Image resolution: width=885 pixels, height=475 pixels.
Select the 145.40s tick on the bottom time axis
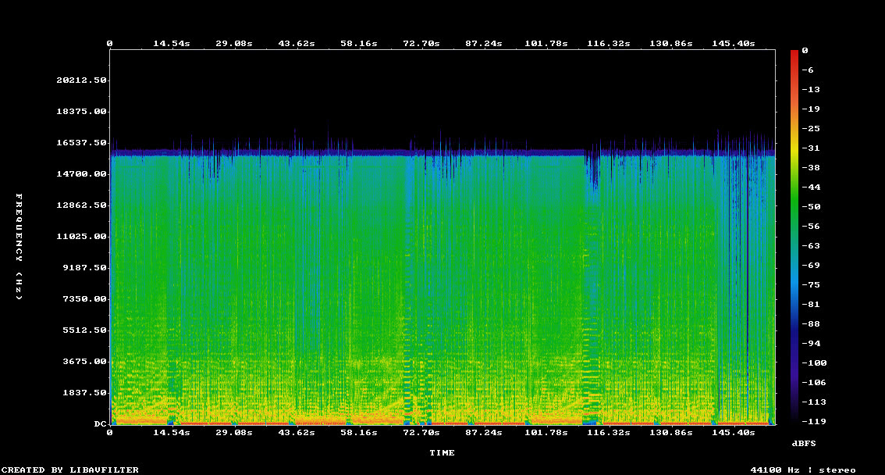pos(733,432)
